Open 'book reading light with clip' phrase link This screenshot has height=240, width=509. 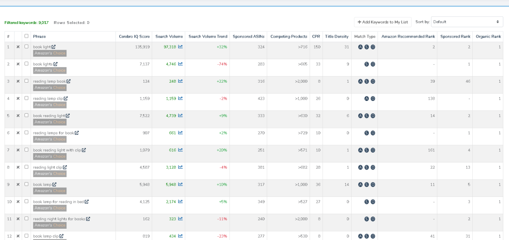[57, 150]
